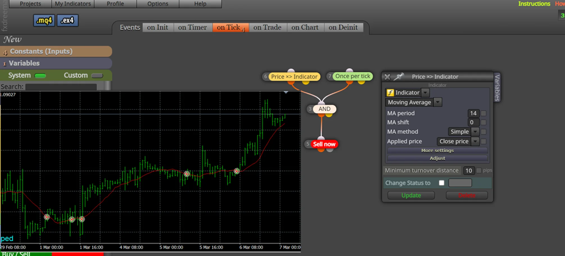Select the Sell now node
Image resolution: width=565 pixels, height=256 pixels.
point(324,144)
